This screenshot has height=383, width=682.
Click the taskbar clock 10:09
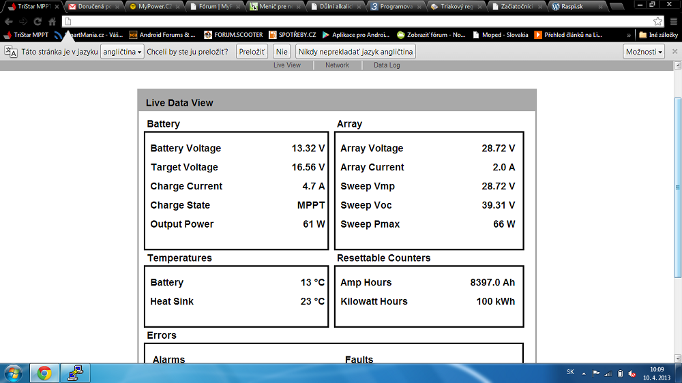[x=657, y=369]
